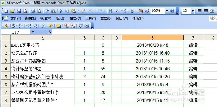The height and width of the screenshot is (107, 217).
Task: Click the Name Box showing E13
Action: click(x=16, y=32)
